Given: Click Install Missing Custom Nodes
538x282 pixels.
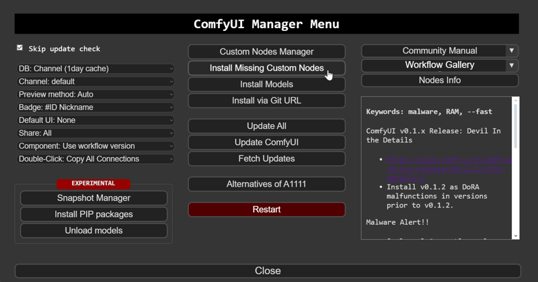Looking at the screenshot, I should coord(266,68).
